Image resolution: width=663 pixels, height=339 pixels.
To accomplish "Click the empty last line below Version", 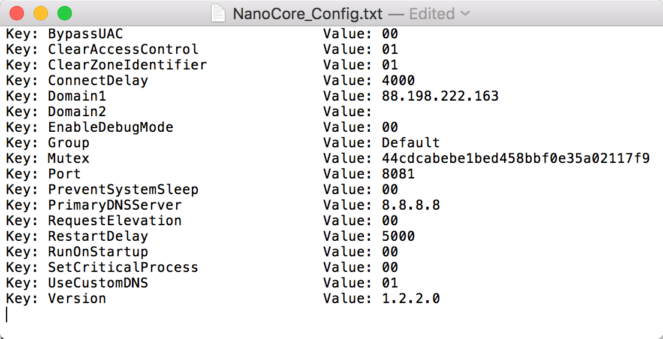I will click(x=332, y=314).
